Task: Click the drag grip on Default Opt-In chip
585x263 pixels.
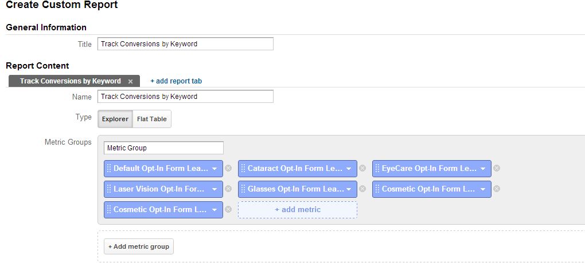Action: tap(109, 169)
